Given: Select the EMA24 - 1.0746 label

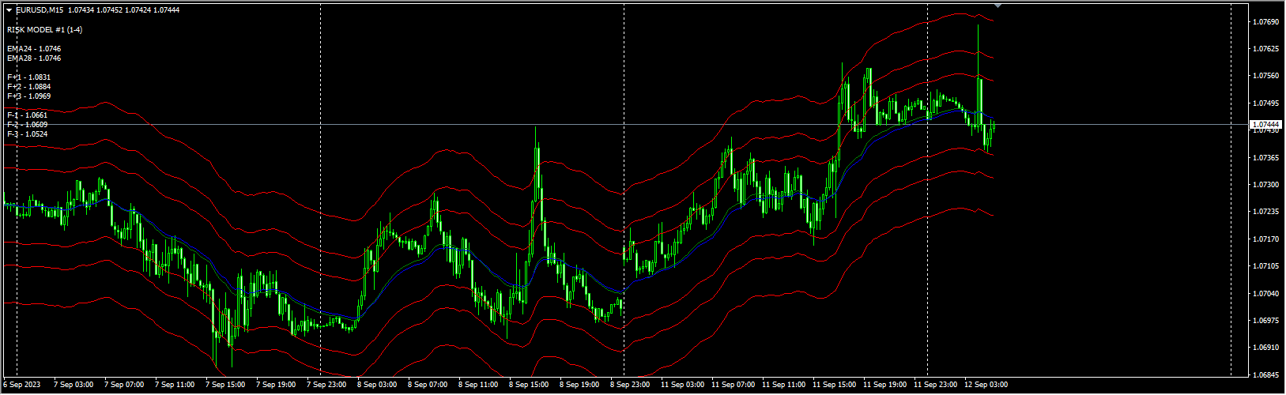Looking at the screenshot, I should point(34,49).
